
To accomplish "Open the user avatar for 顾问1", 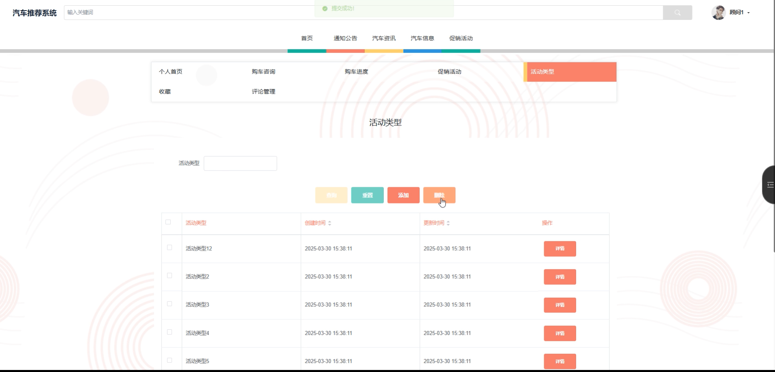I will click(x=718, y=13).
